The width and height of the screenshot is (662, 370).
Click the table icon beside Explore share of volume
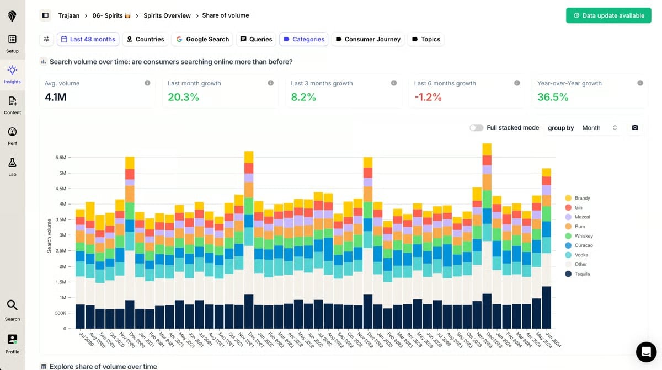click(44, 367)
